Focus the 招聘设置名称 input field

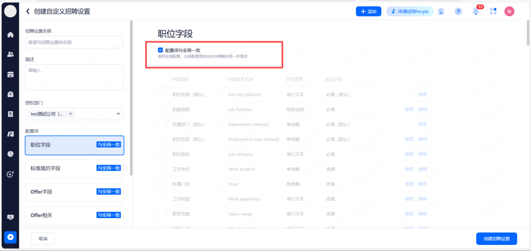(x=74, y=42)
